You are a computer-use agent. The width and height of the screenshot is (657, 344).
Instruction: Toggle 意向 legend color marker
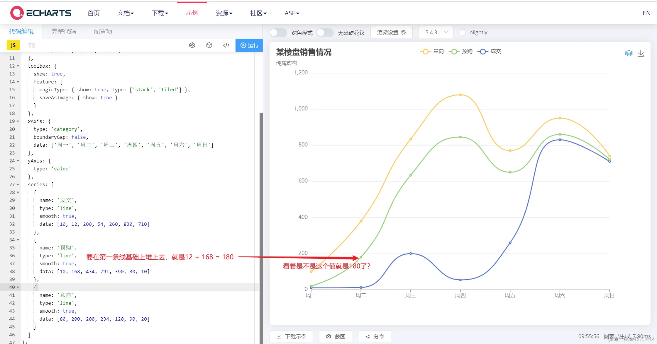click(425, 52)
